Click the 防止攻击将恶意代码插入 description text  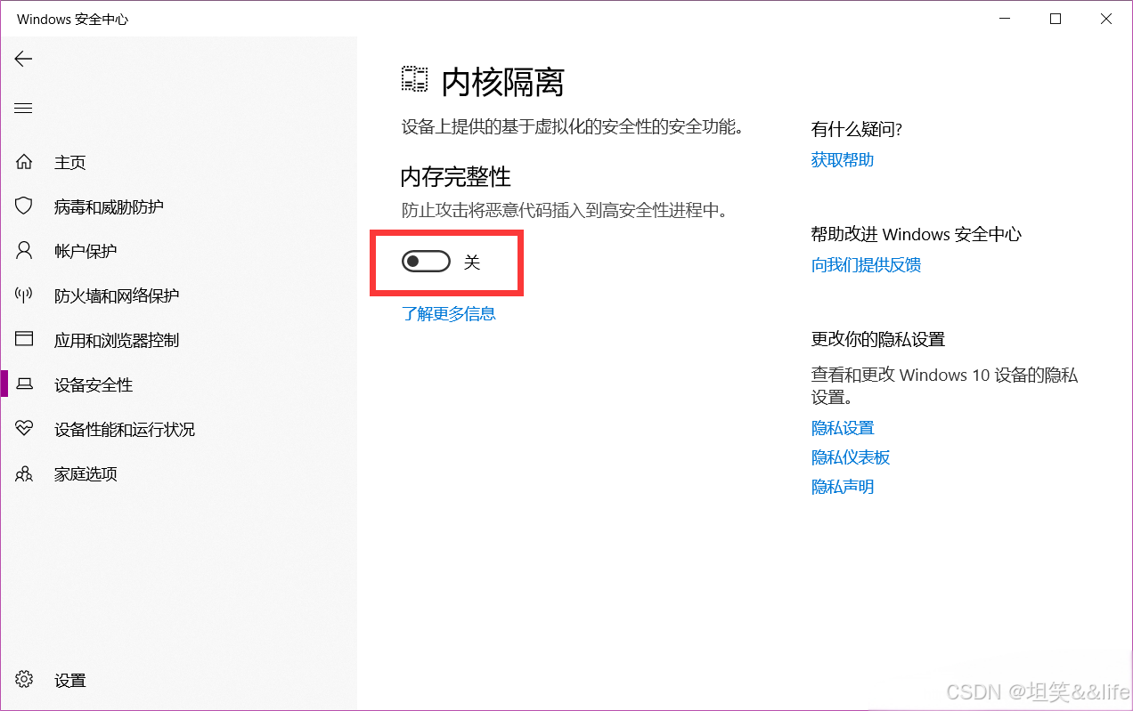click(x=565, y=211)
